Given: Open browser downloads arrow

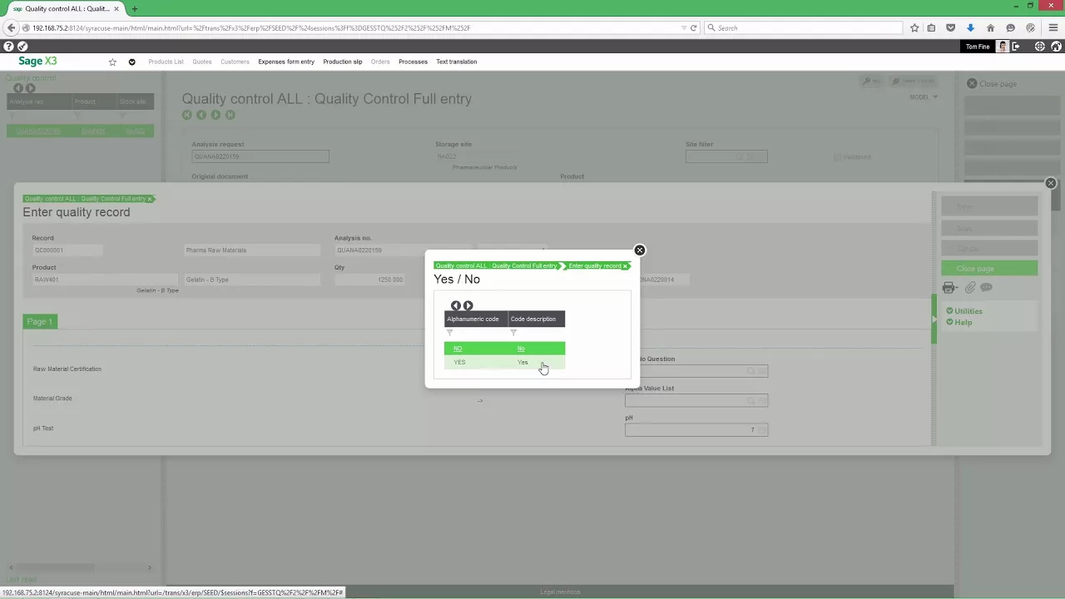Looking at the screenshot, I should [x=970, y=27].
